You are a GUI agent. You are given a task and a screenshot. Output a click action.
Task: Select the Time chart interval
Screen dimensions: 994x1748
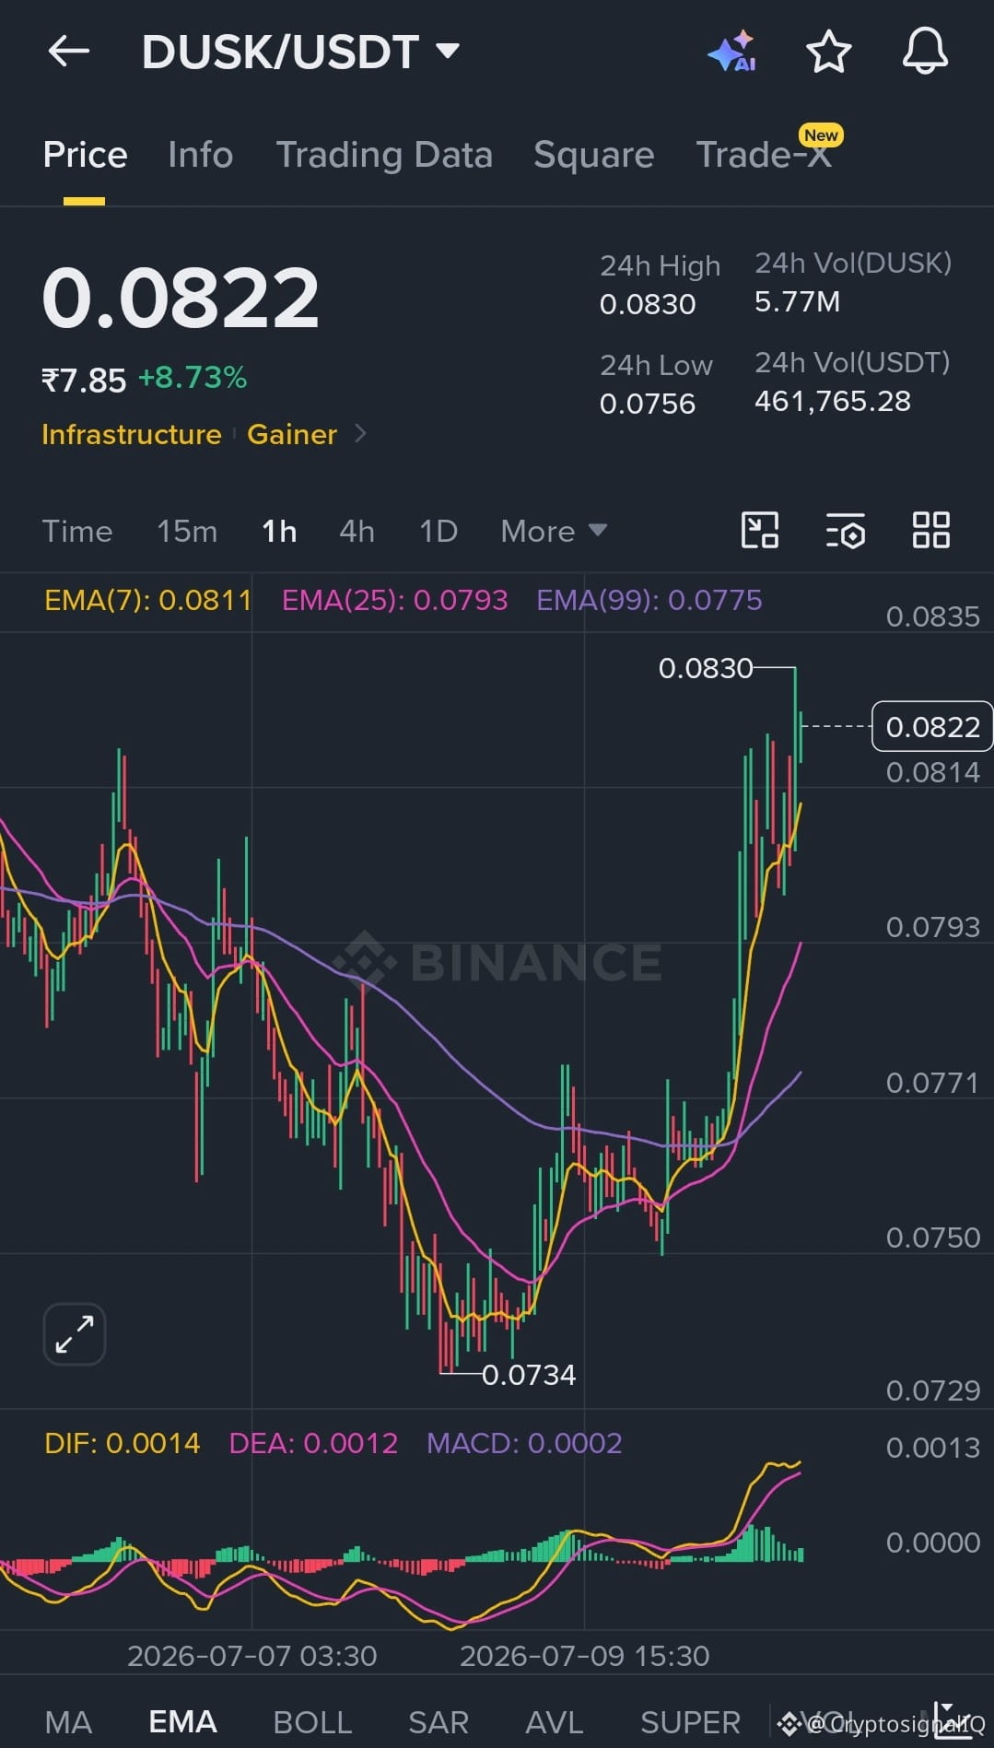pos(77,532)
